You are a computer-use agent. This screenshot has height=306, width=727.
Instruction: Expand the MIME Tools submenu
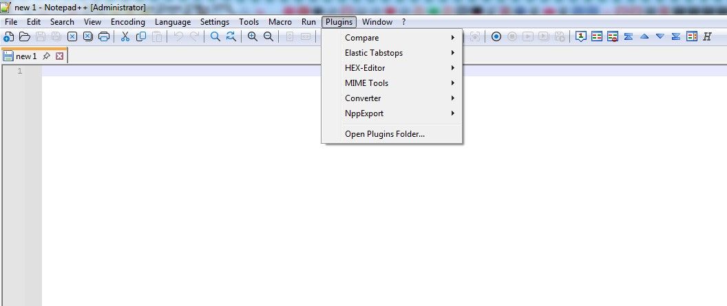392,83
